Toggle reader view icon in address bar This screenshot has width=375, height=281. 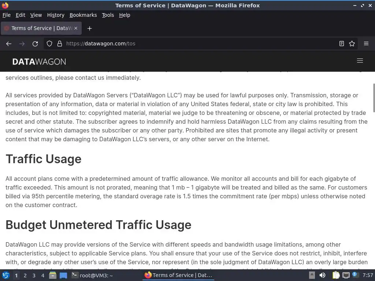coord(342,44)
